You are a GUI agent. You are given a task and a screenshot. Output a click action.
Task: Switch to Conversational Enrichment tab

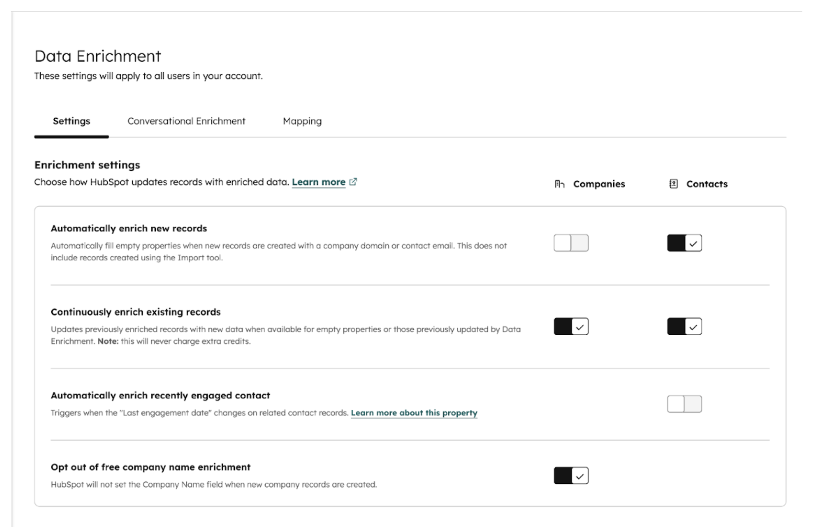pyautogui.click(x=186, y=121)
